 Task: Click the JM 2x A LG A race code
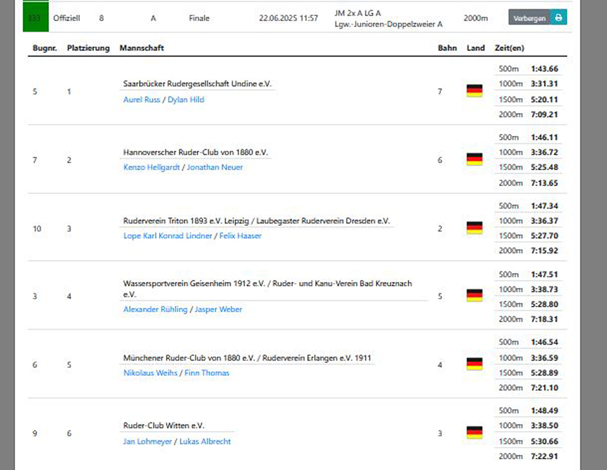tap(358, 13)
